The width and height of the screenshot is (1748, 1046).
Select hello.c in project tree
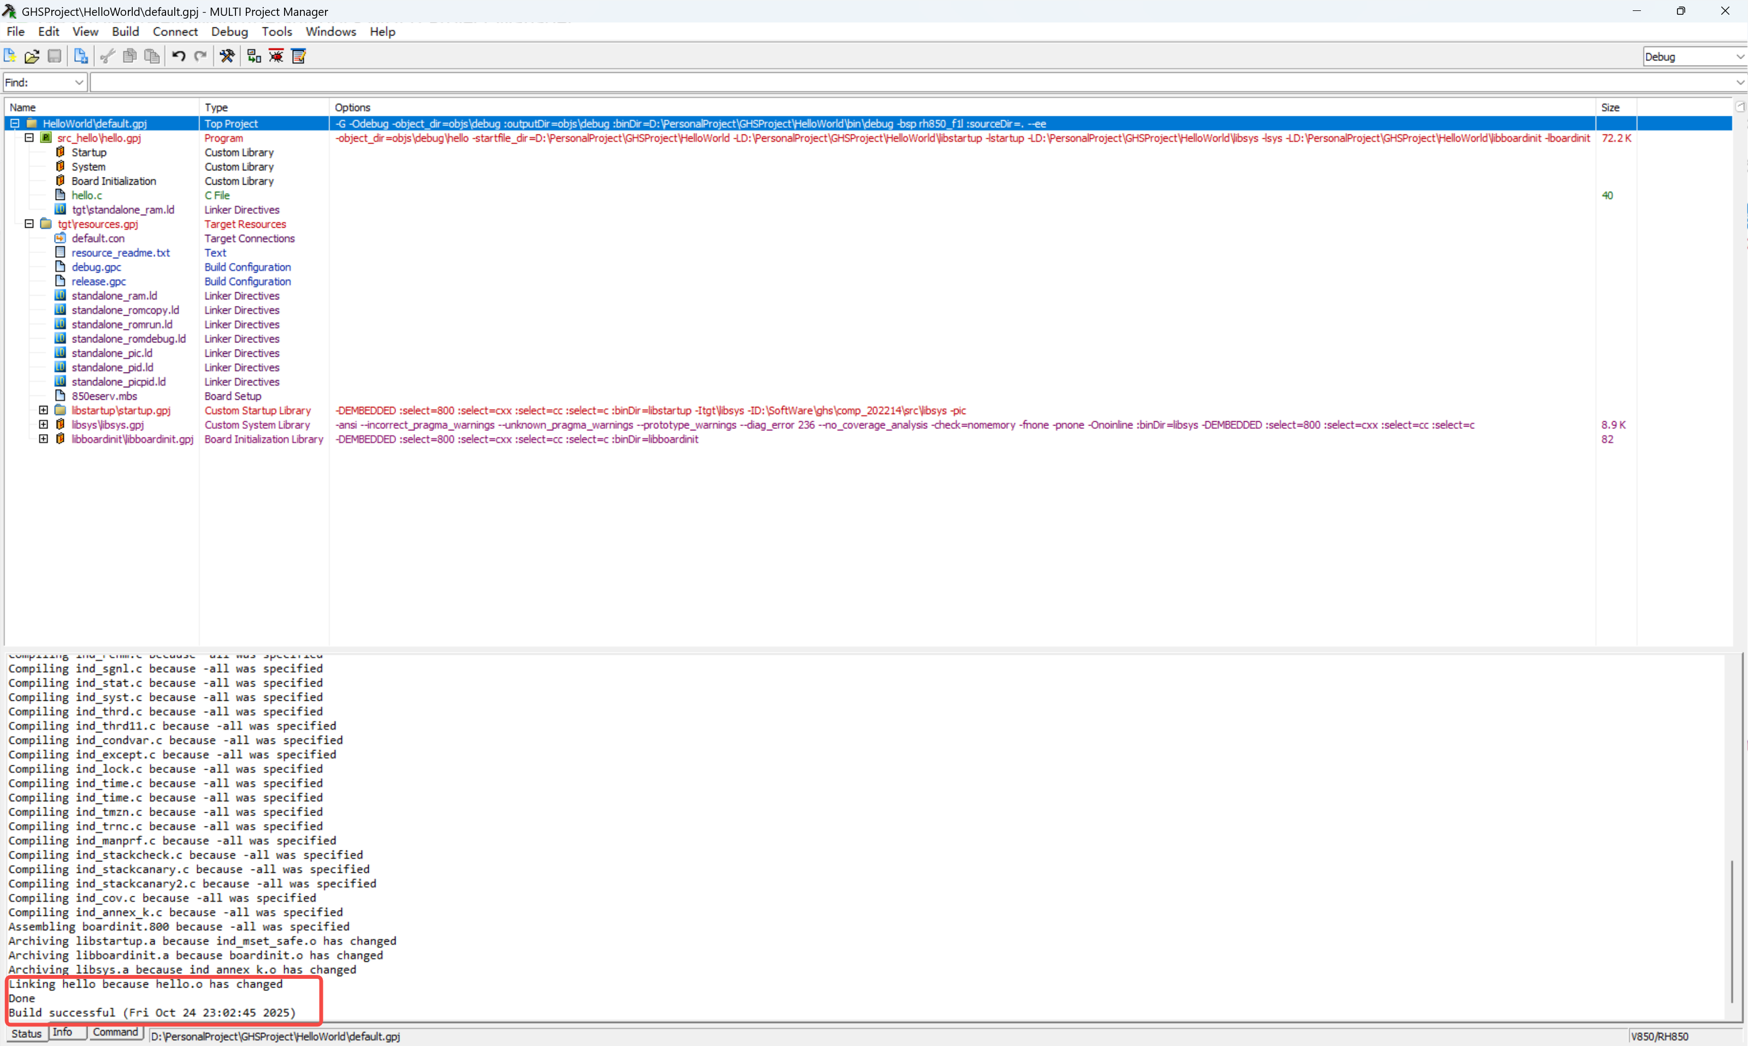tap(87, 195)
